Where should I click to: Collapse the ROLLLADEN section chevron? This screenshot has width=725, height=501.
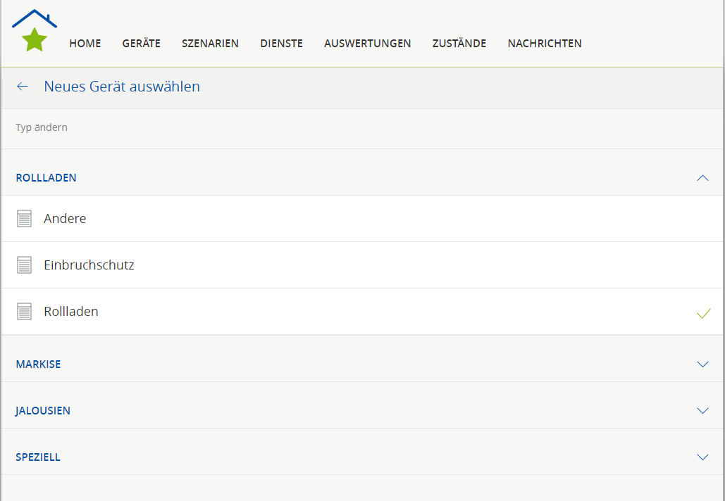point(702,178)
